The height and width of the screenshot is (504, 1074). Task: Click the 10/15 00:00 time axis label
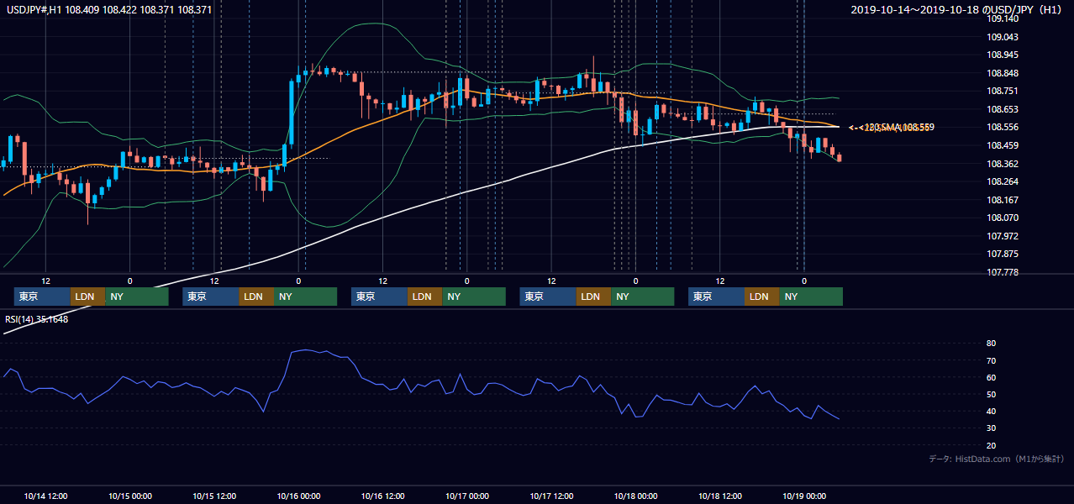[130, 496]
